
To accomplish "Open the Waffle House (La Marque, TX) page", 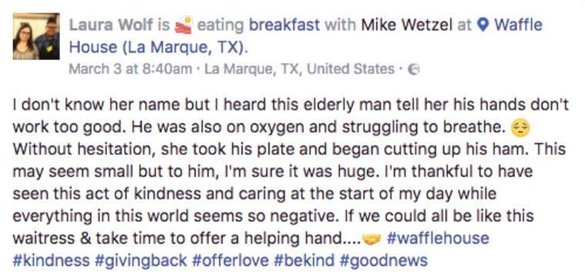I will pyautogui.click(x=306, y=36).
